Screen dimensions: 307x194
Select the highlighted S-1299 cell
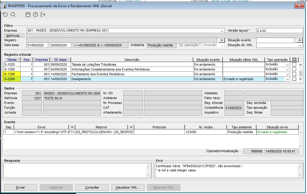pyautogui.click(x=12, y=74)
